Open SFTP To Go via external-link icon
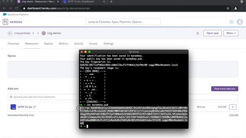 pyautogui.click(x=34, y=107)
